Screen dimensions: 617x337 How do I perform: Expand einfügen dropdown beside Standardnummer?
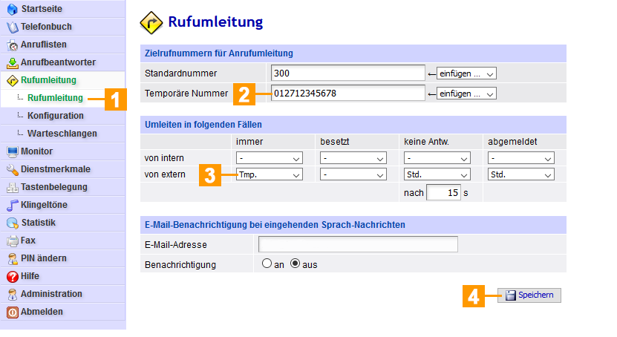(466, 73)
